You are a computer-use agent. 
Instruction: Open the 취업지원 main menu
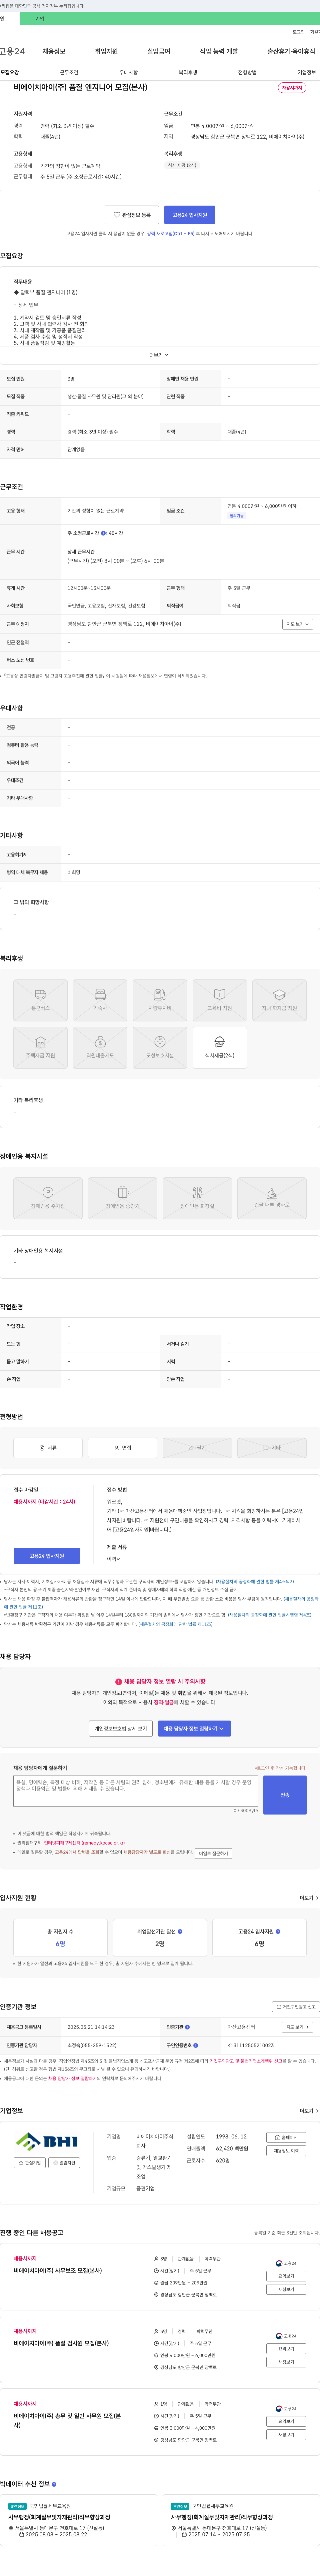click(106, 51)
